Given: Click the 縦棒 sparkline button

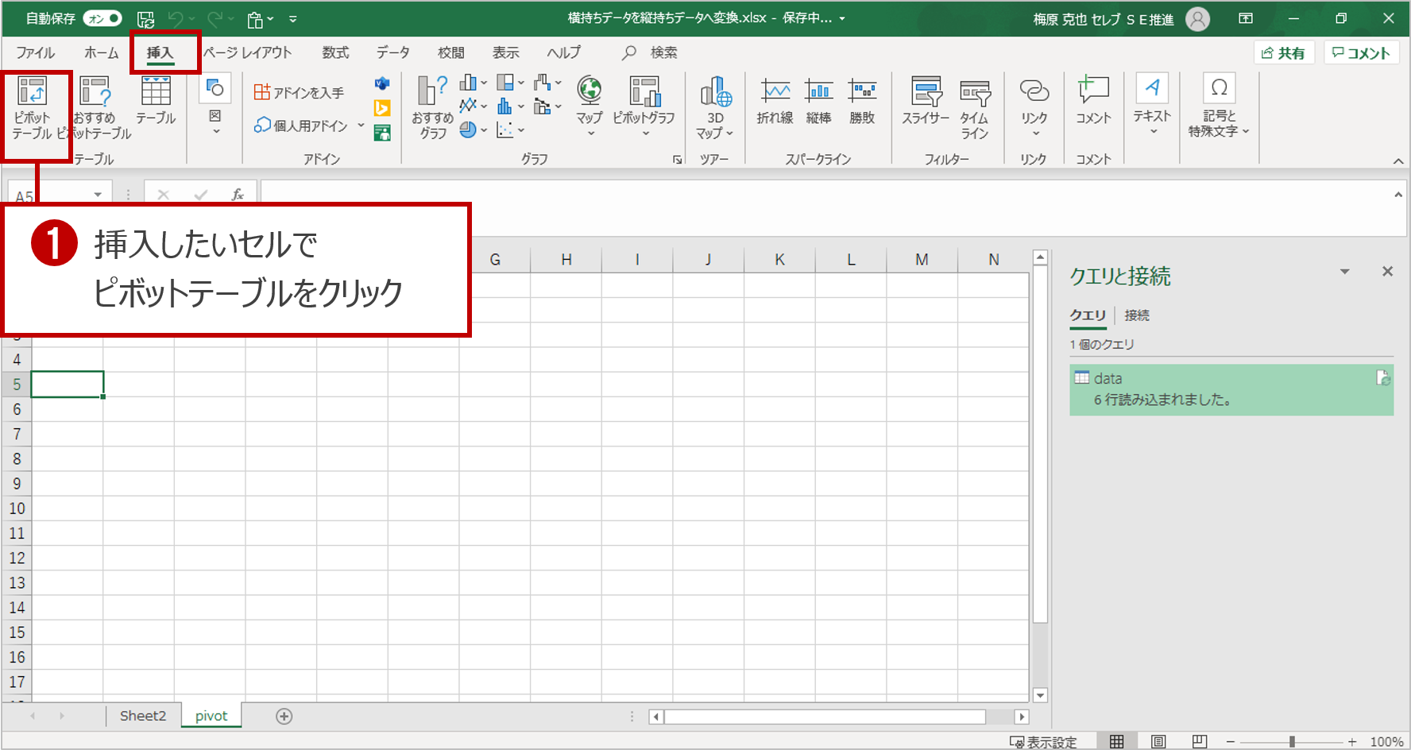Looking at the screenshot, I should coord(818,101).
